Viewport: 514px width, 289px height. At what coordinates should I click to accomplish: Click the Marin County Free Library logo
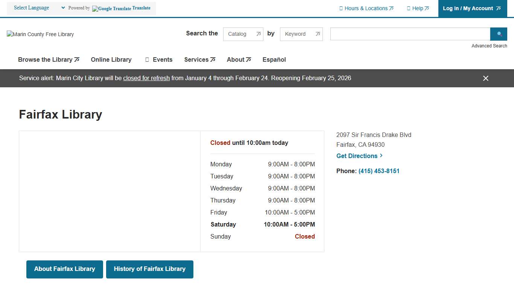(40, 34)
